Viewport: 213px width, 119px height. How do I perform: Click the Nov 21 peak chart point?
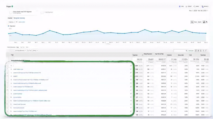tap(145, 29)
